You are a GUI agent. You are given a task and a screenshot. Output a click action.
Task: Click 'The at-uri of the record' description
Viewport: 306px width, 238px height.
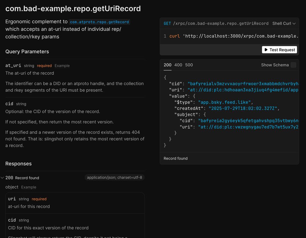pos(30,73)
